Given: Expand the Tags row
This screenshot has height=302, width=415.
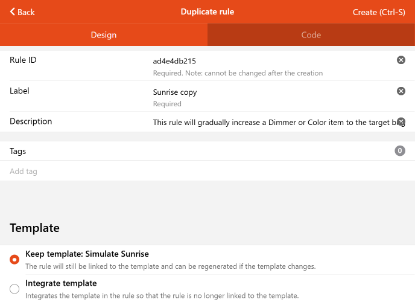Looking at the screenshot, I should coord(181,151).
